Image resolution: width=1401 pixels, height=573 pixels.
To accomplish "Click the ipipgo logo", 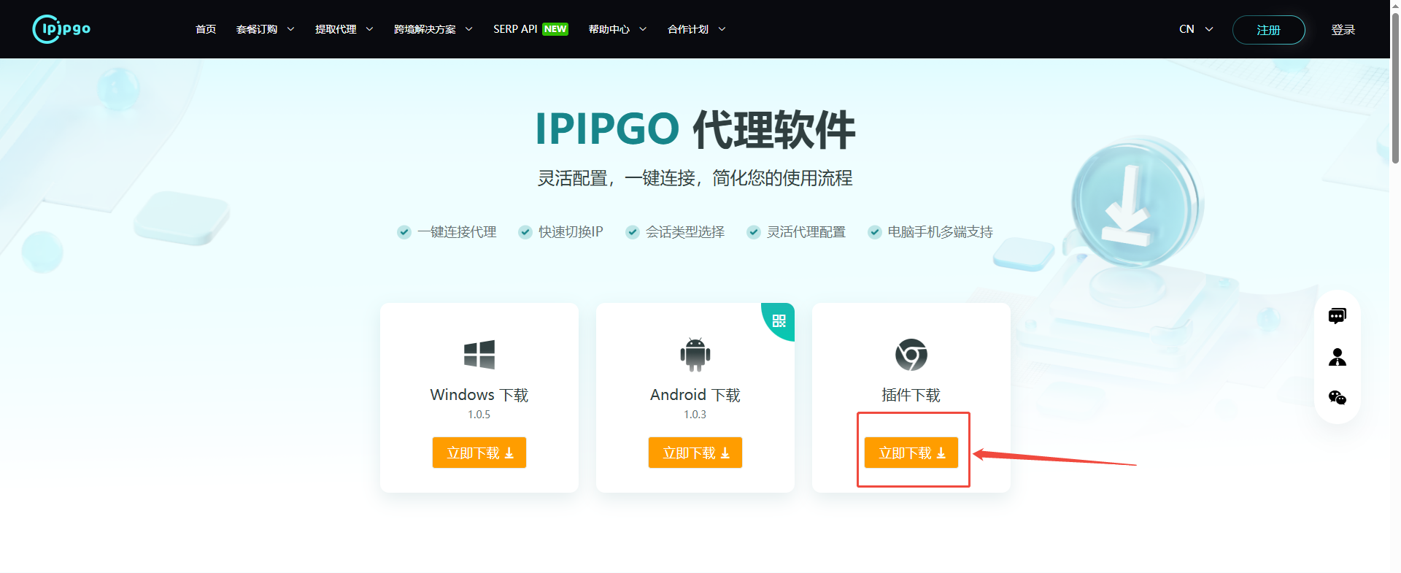I will [x=62, y=29].
